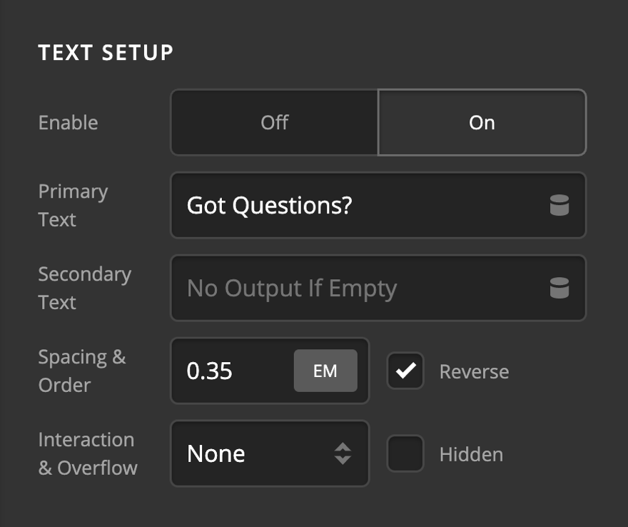The image size is (628, 527).
Task: Click the TEXT SETUP heading
Action: [106, 51]
